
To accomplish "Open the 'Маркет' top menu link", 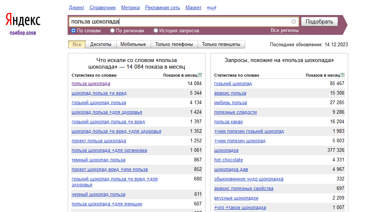I will [x=193, y=8].
